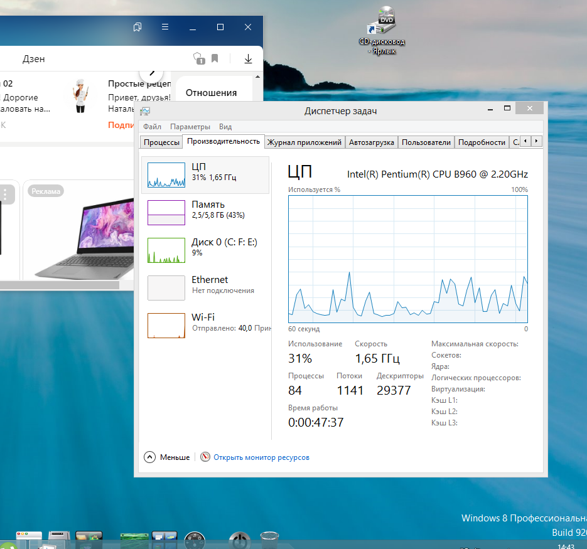The image size is (587, 549).
Task: Click the chef avatar icon in the Дзен feed
Action: 81,96
